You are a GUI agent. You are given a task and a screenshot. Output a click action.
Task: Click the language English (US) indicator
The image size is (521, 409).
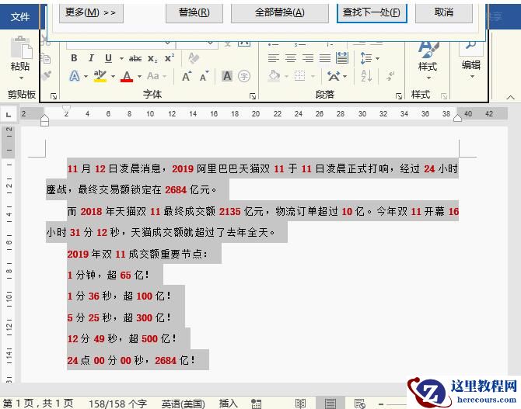(183, 404)
